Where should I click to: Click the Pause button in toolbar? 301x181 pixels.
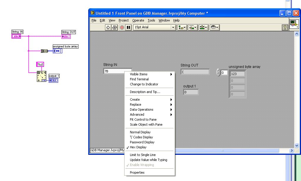128,27
